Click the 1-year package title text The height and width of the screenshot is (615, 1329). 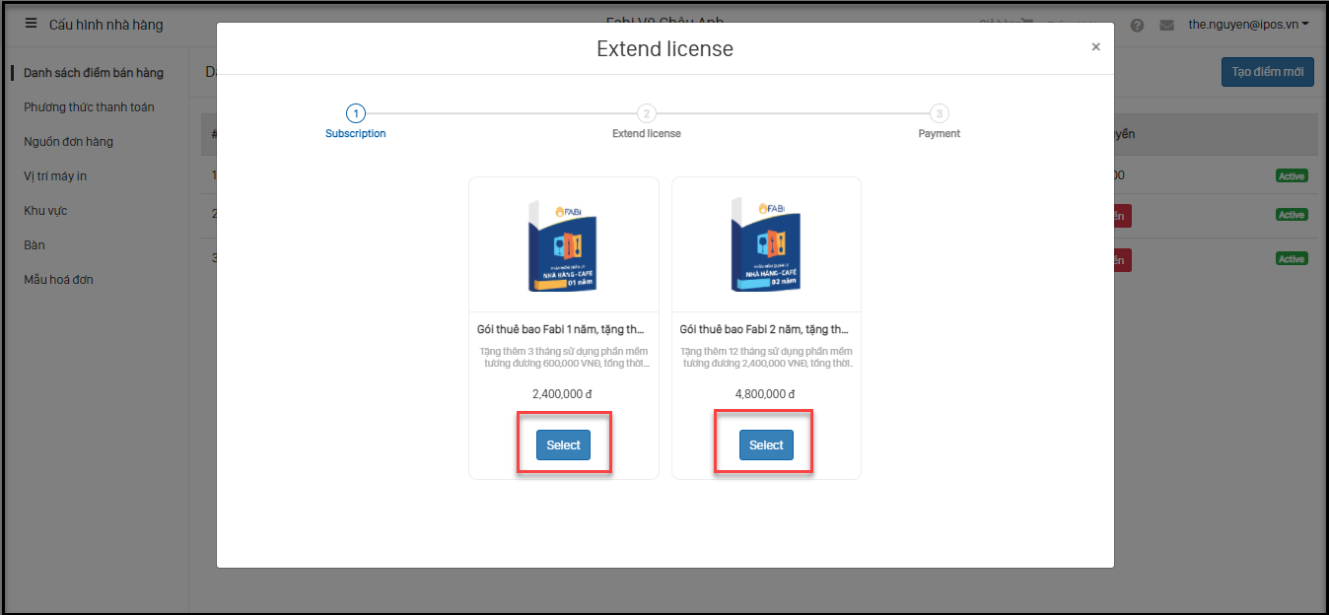pyautogui.click(x=563, y=329)
